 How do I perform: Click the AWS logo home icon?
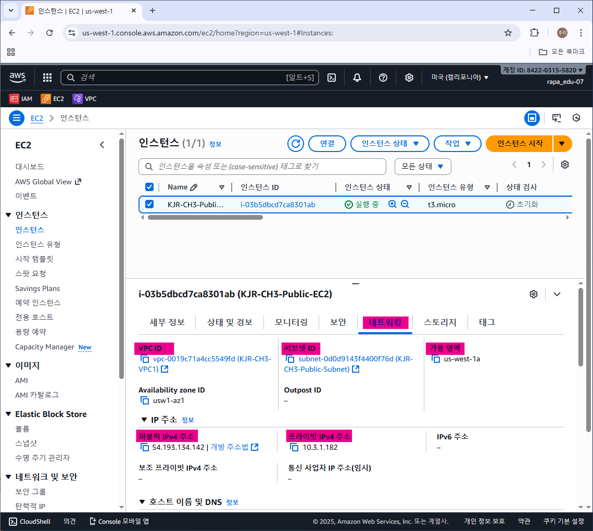(x=17, y=78)
